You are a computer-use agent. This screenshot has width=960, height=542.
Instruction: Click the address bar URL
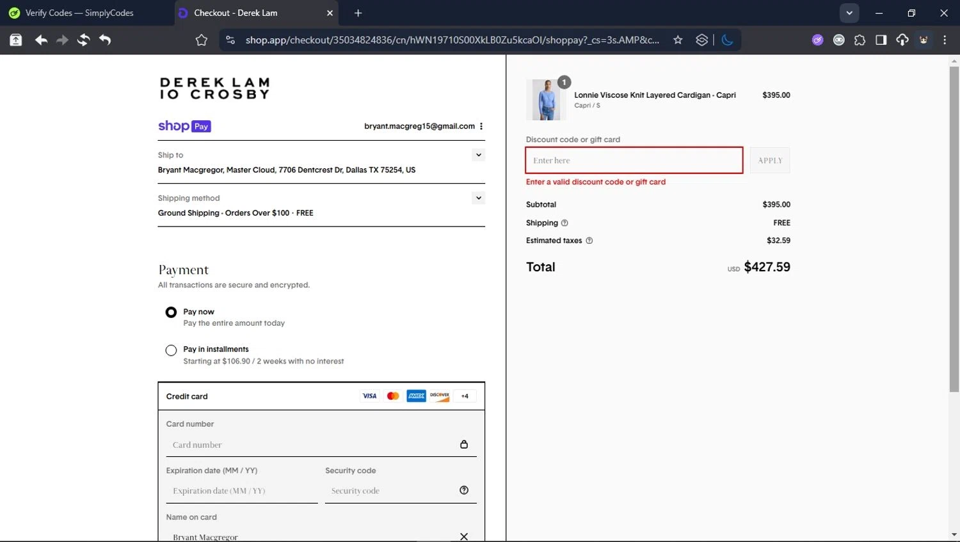click(x=452, y=40)
